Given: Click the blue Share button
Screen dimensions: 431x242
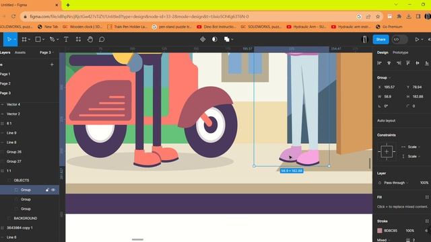Looking at the screenshot, I should click(x=380, y=40).
